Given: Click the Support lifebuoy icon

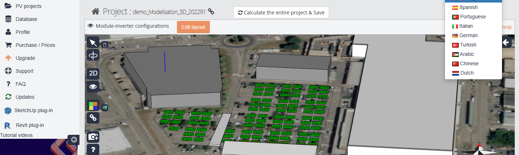Looking at the screenshot, I should 8,71.
